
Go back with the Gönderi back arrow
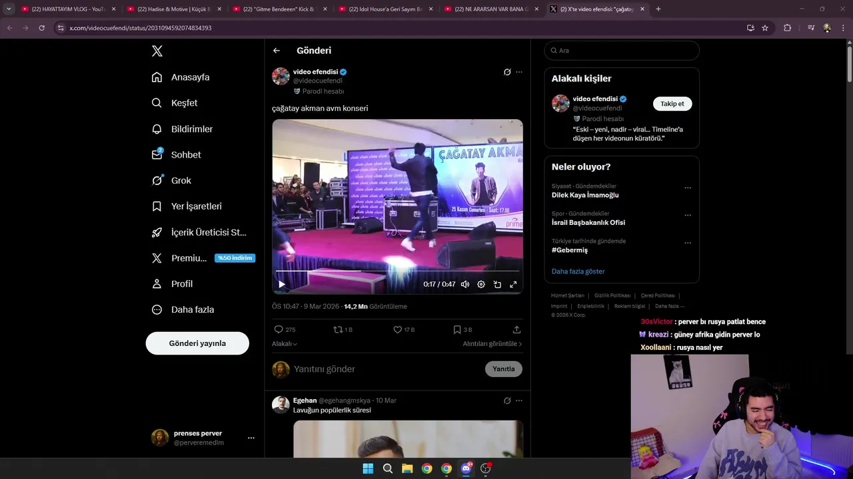pos(277,51)
